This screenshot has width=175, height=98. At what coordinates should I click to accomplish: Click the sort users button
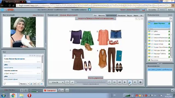pyautogui.click(x=171, y=18)
